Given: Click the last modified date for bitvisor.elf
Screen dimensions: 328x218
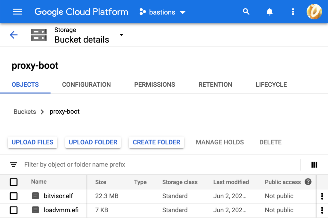Looking at the screenshot, I should click(230, 196).
